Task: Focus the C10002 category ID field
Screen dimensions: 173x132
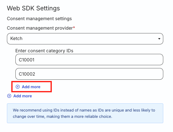Action: [89, 74]
